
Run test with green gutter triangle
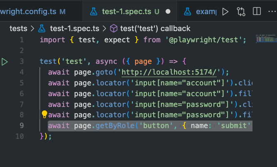[x=5, y=62]
